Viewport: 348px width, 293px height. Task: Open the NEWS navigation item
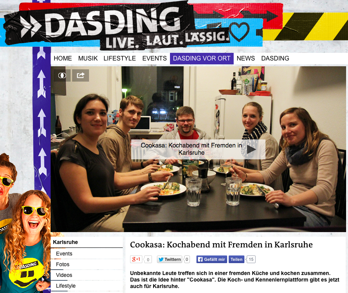pyautogui.click(x=246, y=59)
